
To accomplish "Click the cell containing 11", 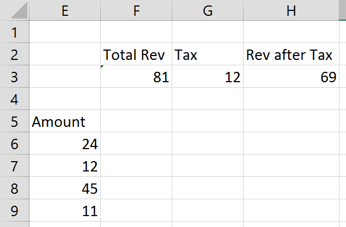I will [65, 211].
